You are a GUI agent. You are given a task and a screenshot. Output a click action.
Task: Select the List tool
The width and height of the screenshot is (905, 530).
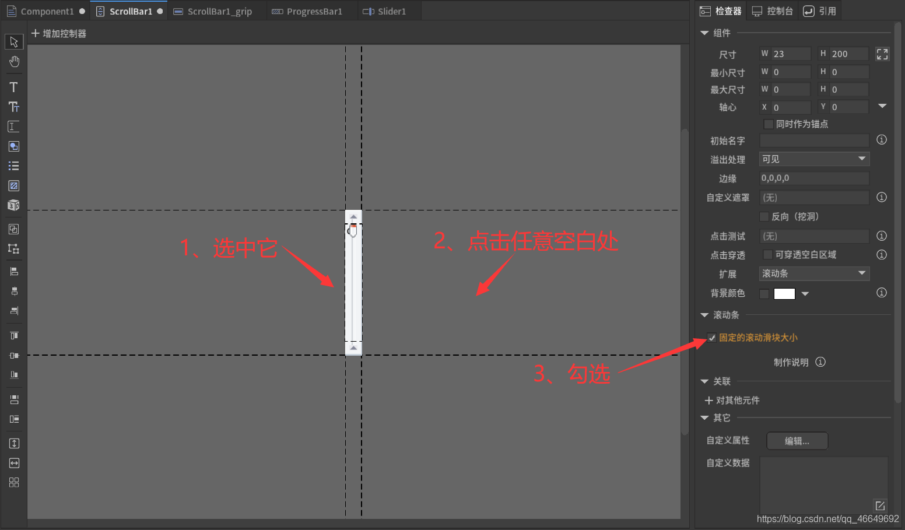13,166
